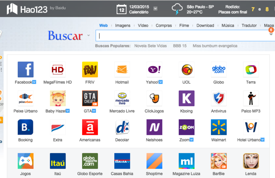Open the Jogos gamepad icon

pos(26,161)
